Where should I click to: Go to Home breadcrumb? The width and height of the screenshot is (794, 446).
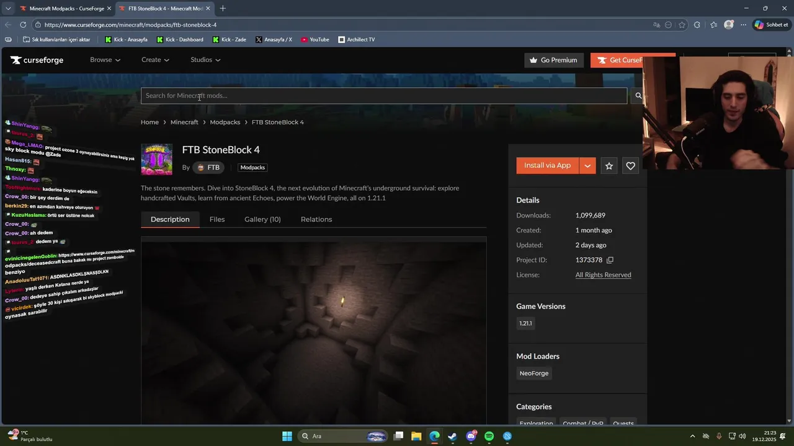coord(149,122)
